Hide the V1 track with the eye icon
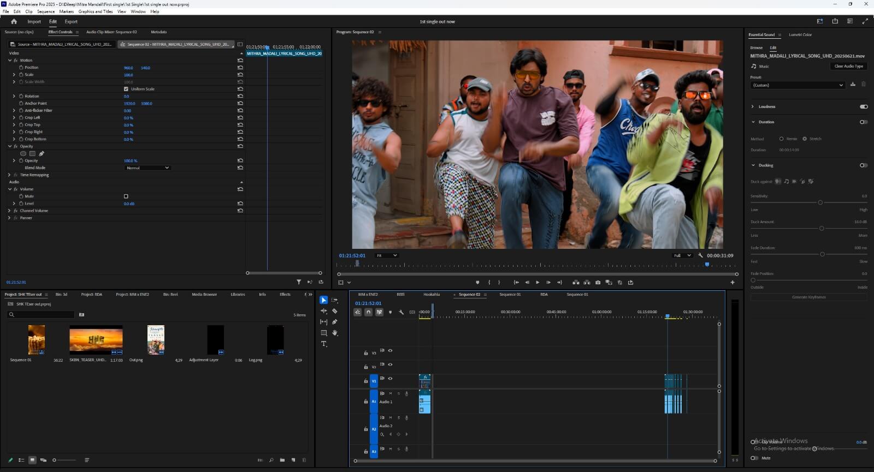Screen dimensions: 874x472 coord(390,378)
